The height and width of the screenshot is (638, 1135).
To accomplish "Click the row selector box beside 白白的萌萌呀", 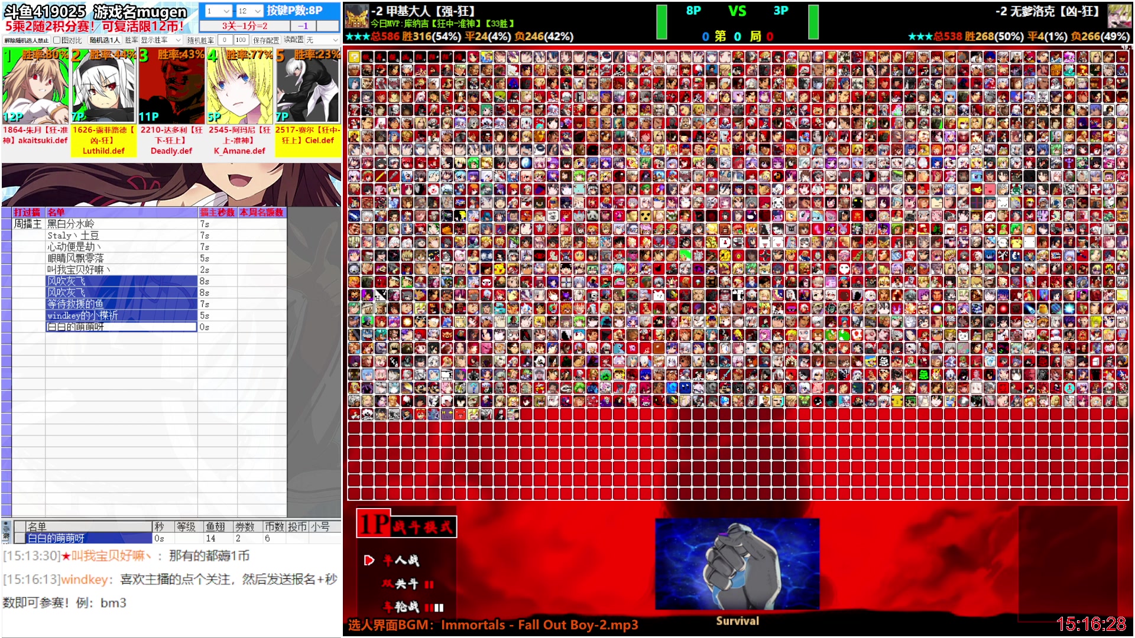I will 20,538.
